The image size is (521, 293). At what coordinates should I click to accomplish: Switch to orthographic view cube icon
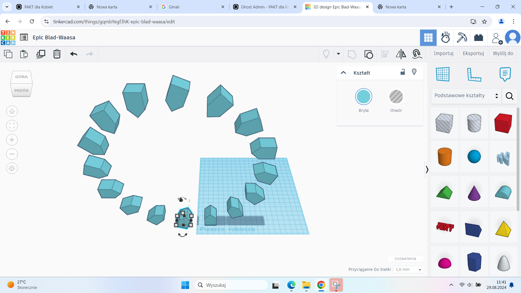tap(12, 168)
